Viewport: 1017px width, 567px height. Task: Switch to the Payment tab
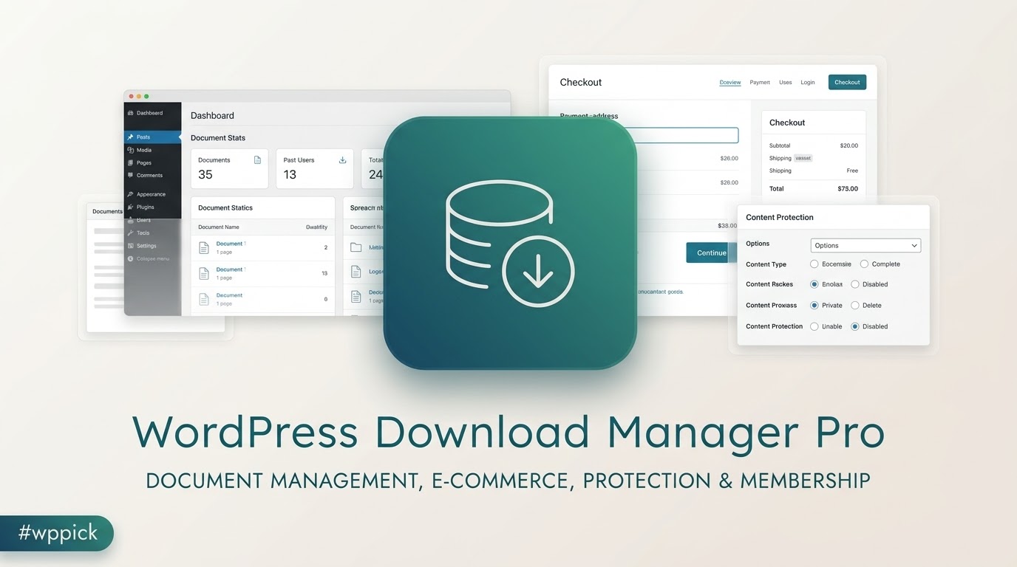pos(760,83)
